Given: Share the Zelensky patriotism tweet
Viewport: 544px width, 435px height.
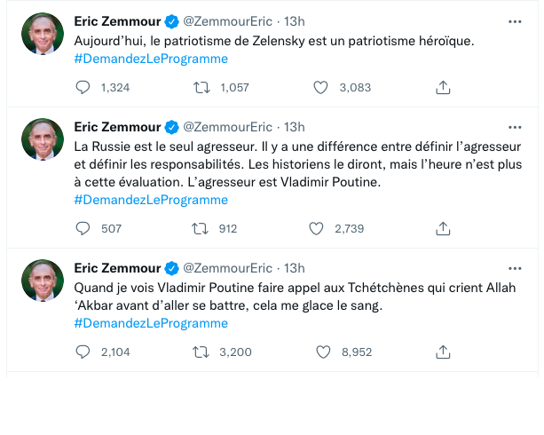Looking at the screenshot, I should tap(442, 87).
